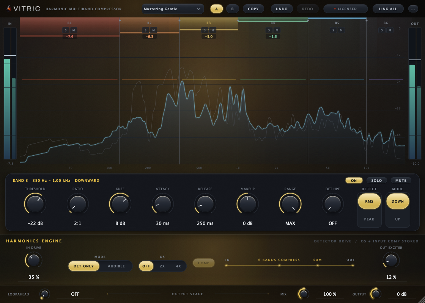Click the DET HPF knob

pos(332,204)
